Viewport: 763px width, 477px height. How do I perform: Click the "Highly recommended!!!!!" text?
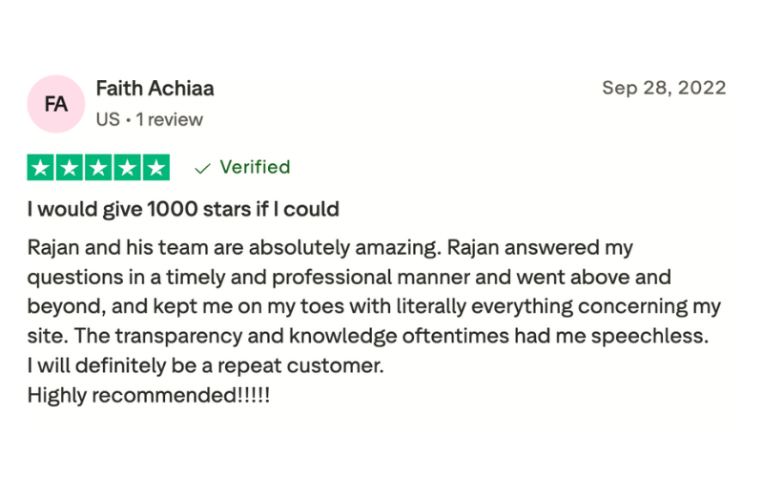(x=149, y=394)
